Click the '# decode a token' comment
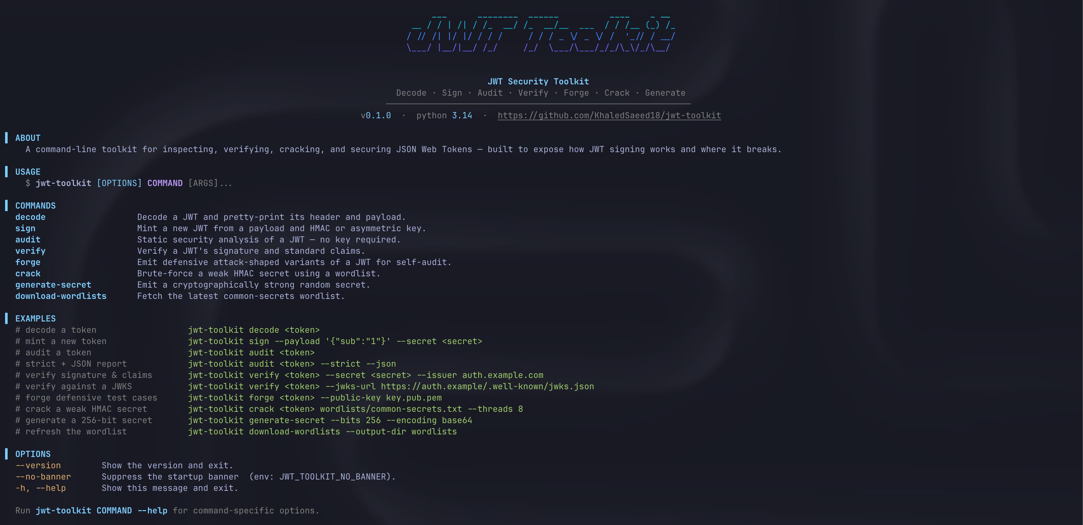1083x525 pixels. (x=56, y=330)
